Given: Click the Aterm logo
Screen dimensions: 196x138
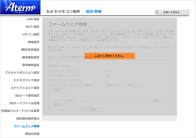Looking at the screenshot, I should 20,7.
